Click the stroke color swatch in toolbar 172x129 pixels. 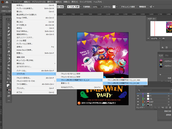tap(9, 87)
